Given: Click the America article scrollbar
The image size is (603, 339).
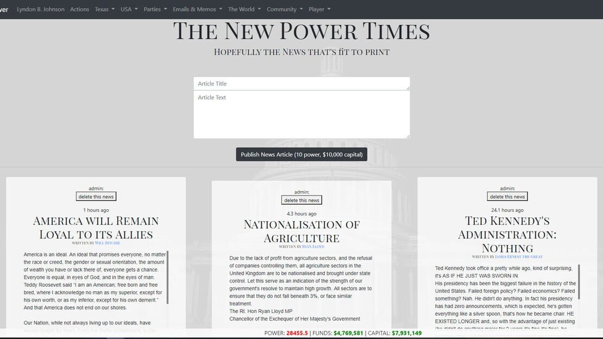Looking at the screenshot, I should pyautogui.click(x=168, y=277).
